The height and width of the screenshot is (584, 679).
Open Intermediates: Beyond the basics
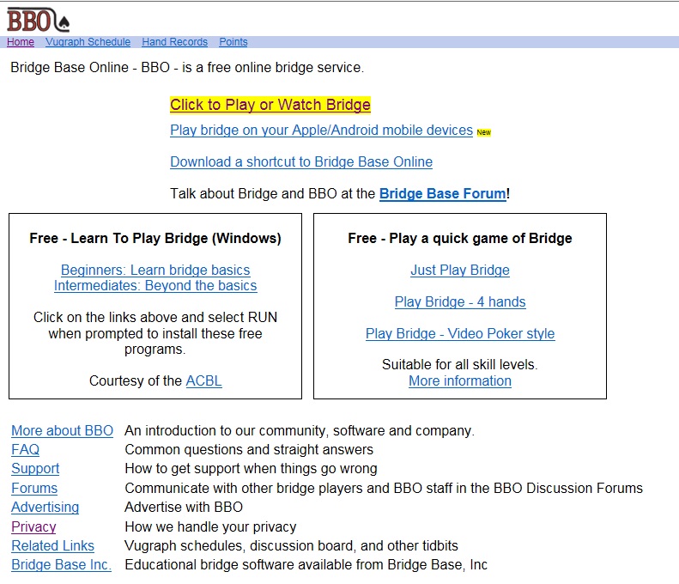(155, 286)
